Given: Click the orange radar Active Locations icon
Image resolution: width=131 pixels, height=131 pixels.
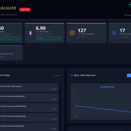Looking at the screenshot, I should 72,33.
